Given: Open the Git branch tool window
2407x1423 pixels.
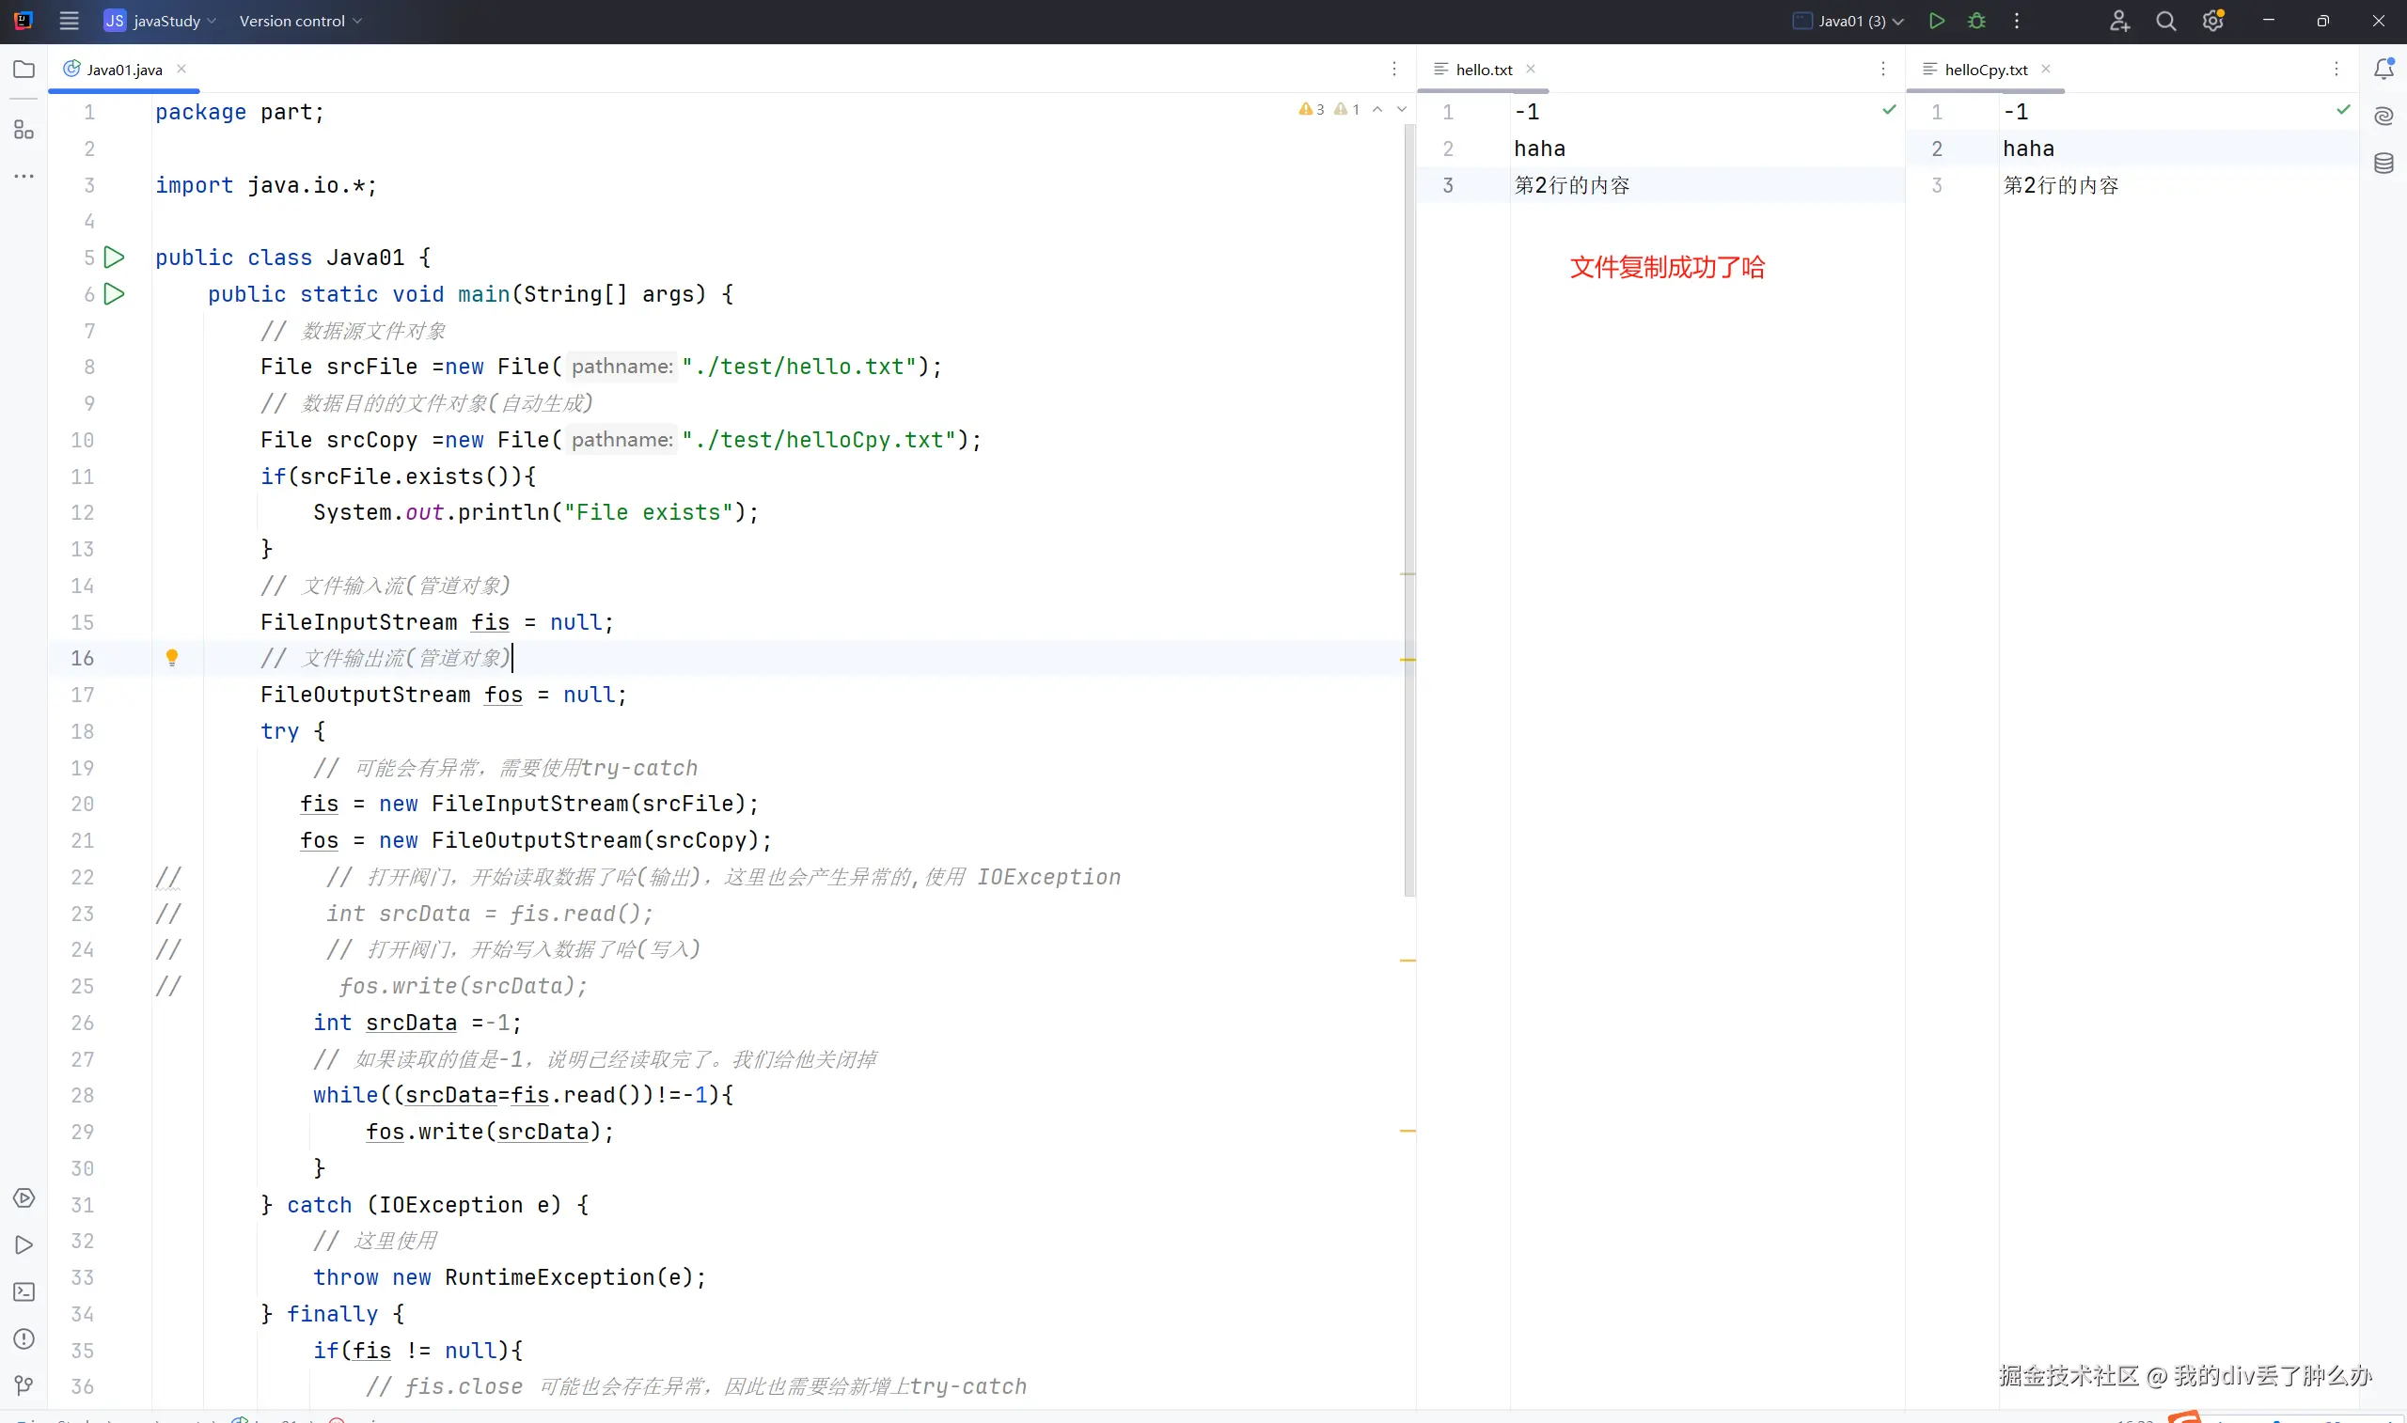Looking at the screenshot, I should (x=24, y=1384).
